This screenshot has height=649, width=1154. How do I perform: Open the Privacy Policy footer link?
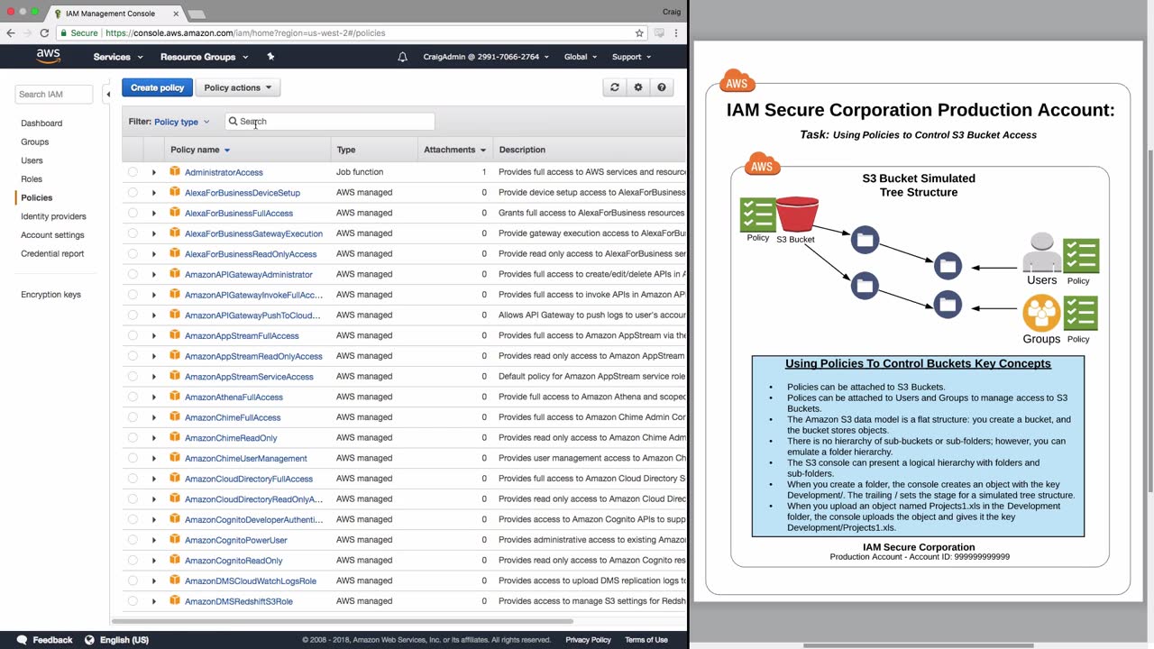click(588, 640)
